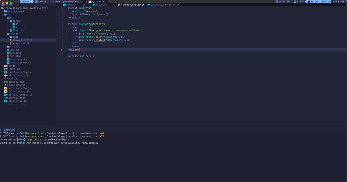Click the ESLint icon beside eslint.config.js
The width and height of the screenshot is (347, 182).
(x=5, y=75)
